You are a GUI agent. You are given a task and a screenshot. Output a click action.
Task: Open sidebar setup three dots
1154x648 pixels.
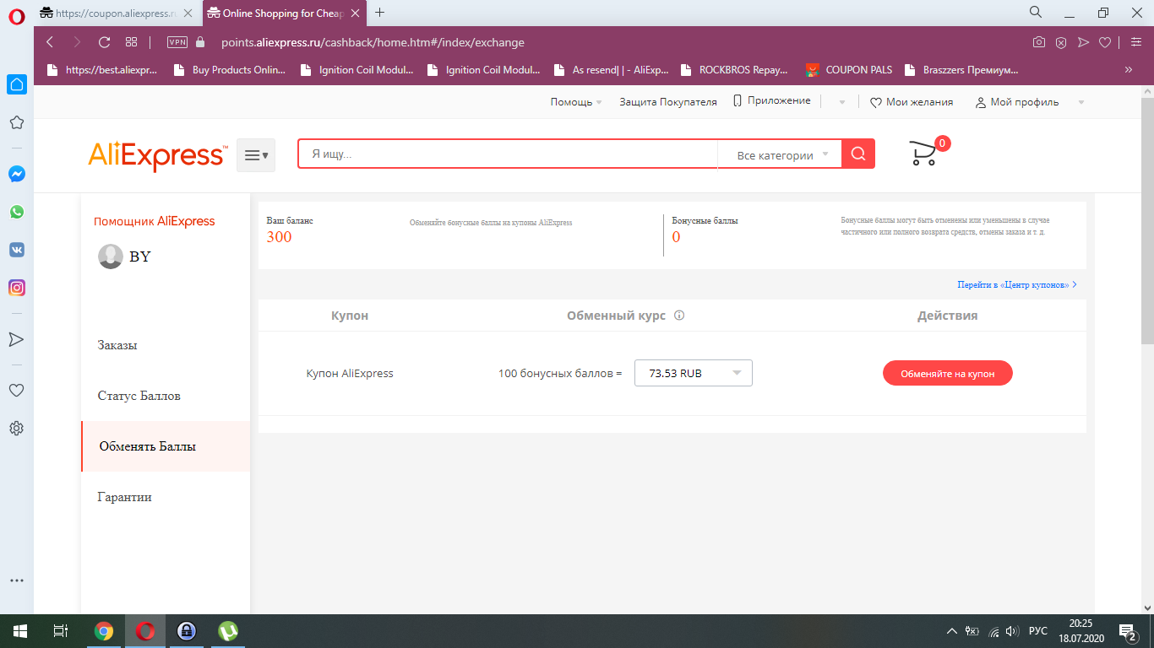(x=16, y=580)
